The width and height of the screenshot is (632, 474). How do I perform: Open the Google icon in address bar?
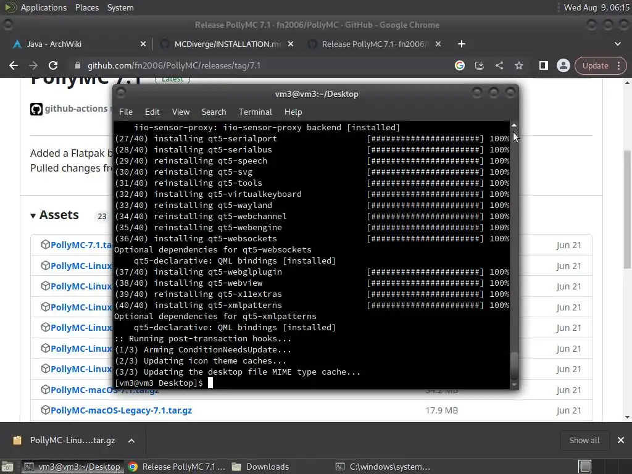tap(459, 65)
